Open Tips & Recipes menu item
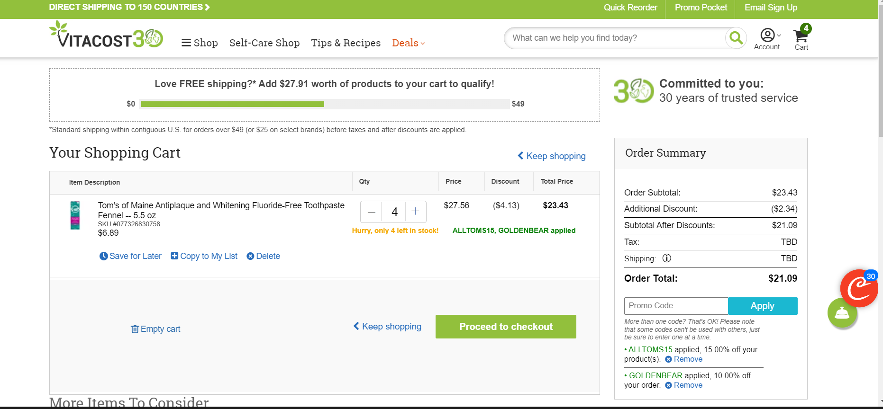The image size is (883, 409). 346,43
